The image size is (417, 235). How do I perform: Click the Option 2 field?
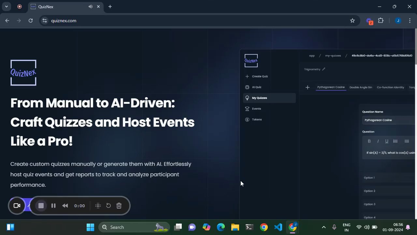pos(389,191)
